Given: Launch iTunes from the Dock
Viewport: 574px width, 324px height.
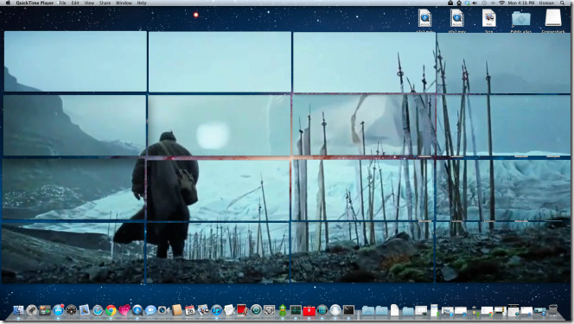Looking at the screenshot, I should point(216,310).
